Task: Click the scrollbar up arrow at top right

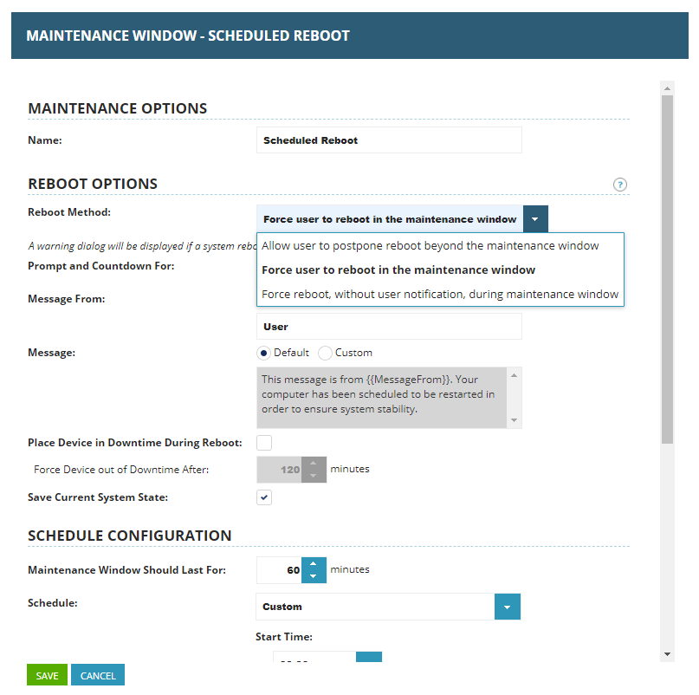Action: click(666, 87)
